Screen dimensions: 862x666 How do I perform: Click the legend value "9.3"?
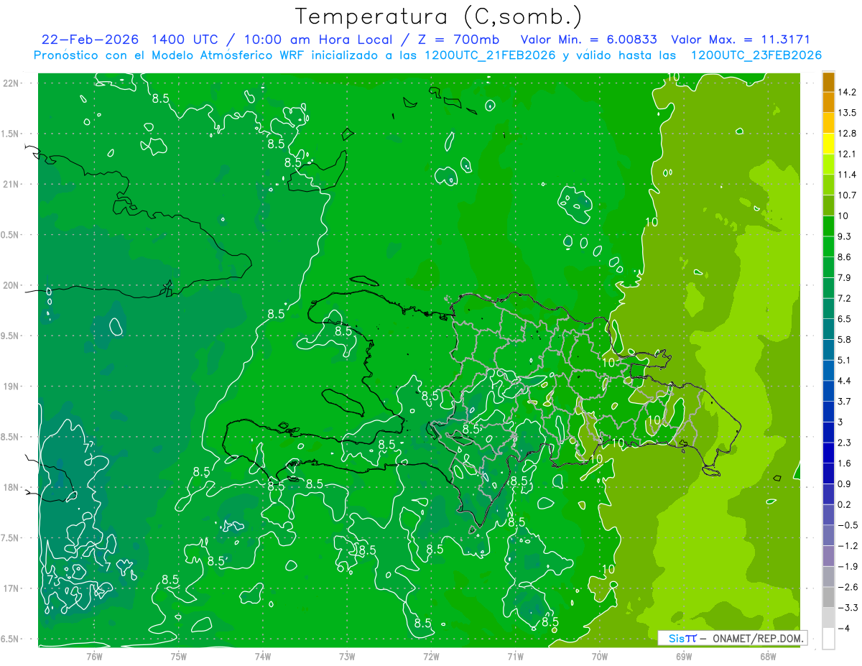(845, 236)
